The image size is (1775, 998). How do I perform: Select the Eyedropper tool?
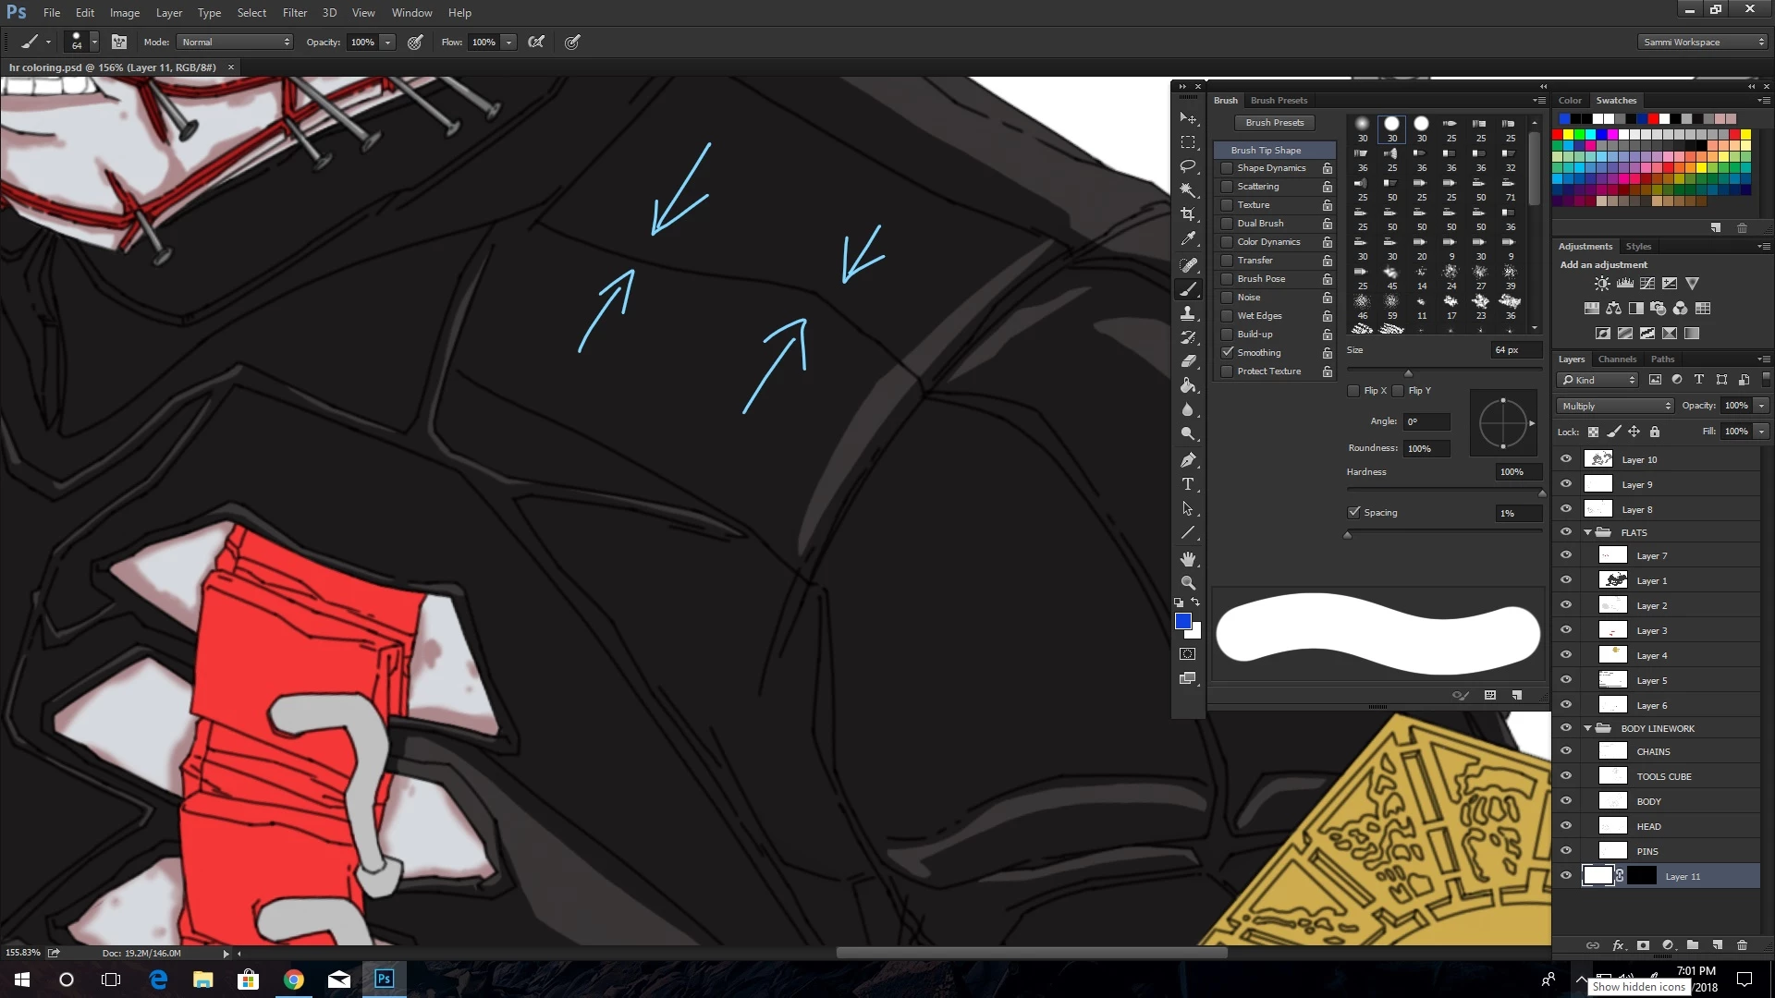coord(1188,238)
